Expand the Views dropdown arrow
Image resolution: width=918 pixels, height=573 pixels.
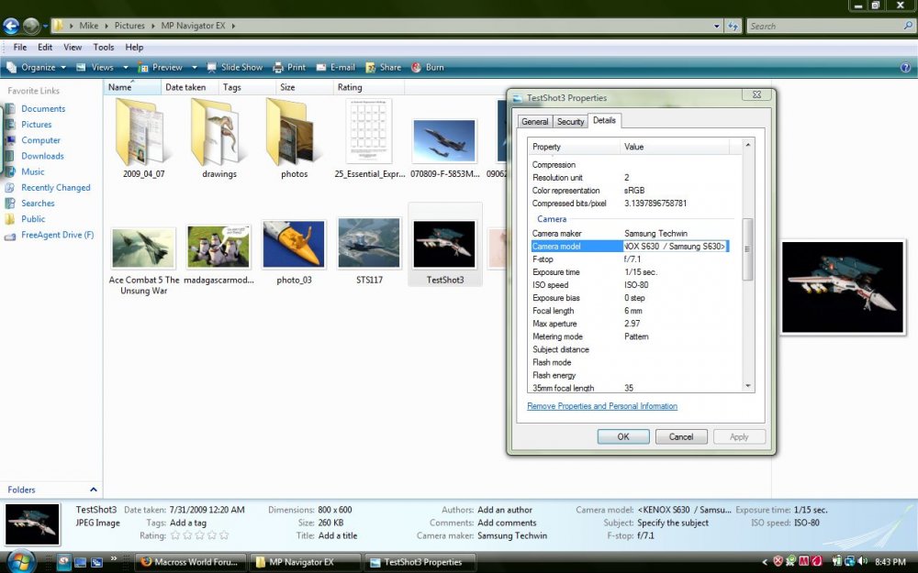coord(125,67)
